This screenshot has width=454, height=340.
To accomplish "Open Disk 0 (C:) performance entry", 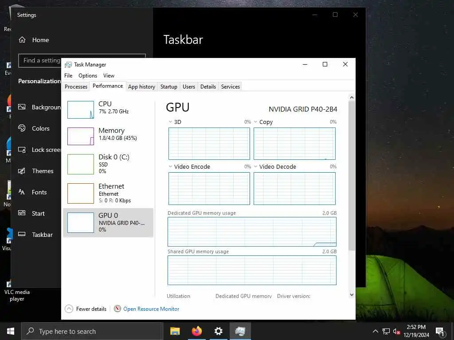I will 108,164.
